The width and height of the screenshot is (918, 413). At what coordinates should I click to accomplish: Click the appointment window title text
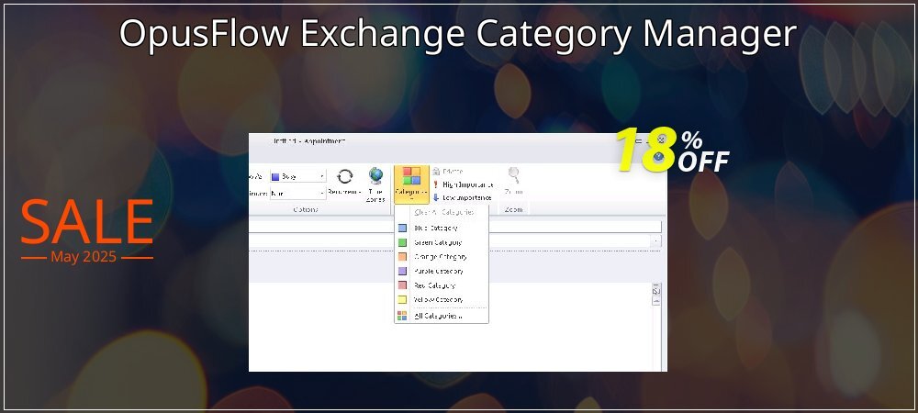click(x=309, y=141)
